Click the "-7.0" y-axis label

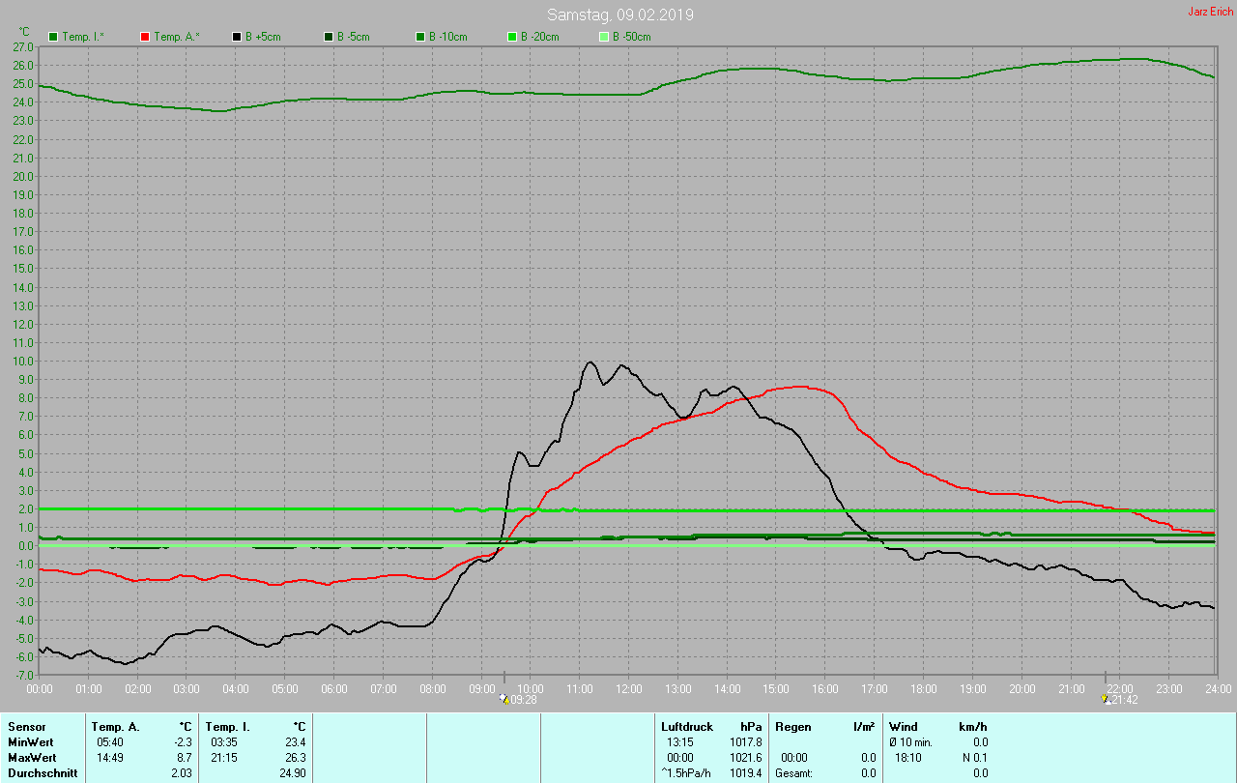pos(24,675)
